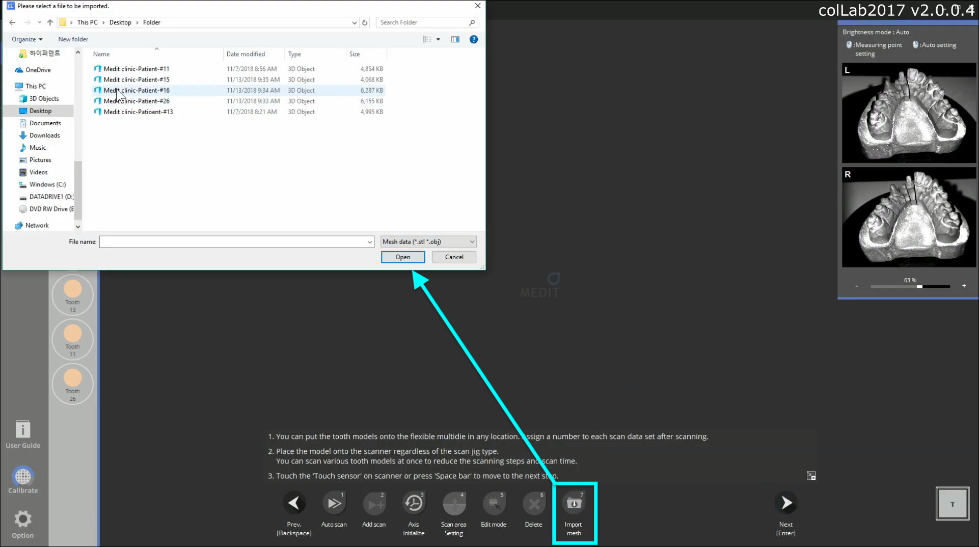979x547 pixels.
Task: Select Medit clinic-Patient-#11 file
Action: pos(238,69)
